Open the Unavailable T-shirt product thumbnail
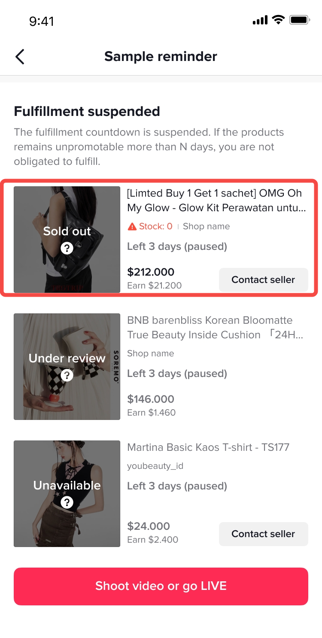 (67, 464)
